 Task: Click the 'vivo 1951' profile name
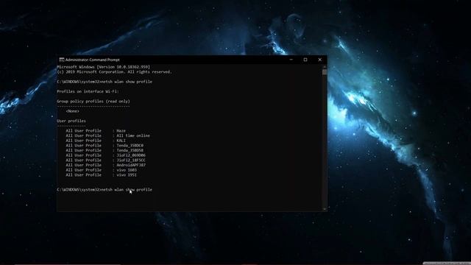click(x=127, y=175)
